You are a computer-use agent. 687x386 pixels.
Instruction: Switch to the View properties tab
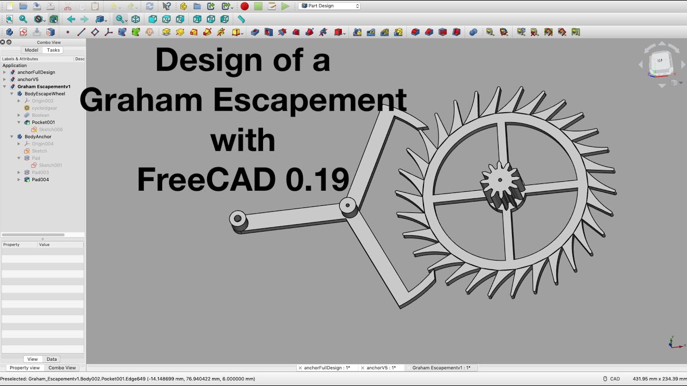click(33, 359)
